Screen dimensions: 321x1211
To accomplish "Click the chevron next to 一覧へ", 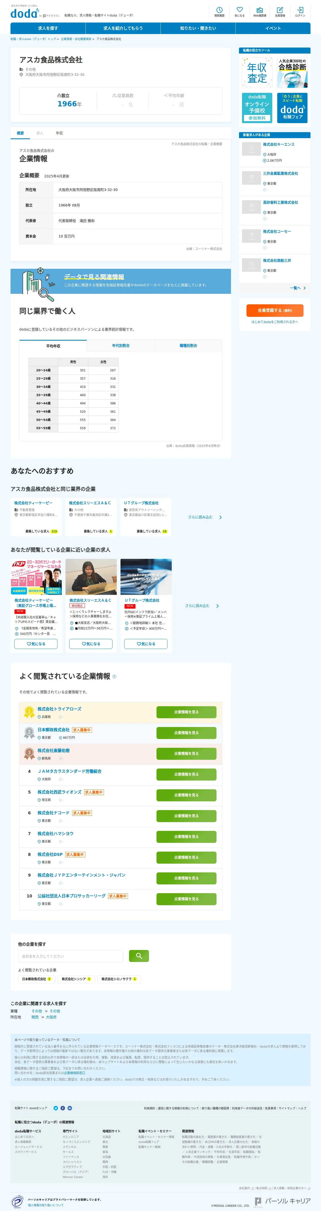I will point(304,288).
